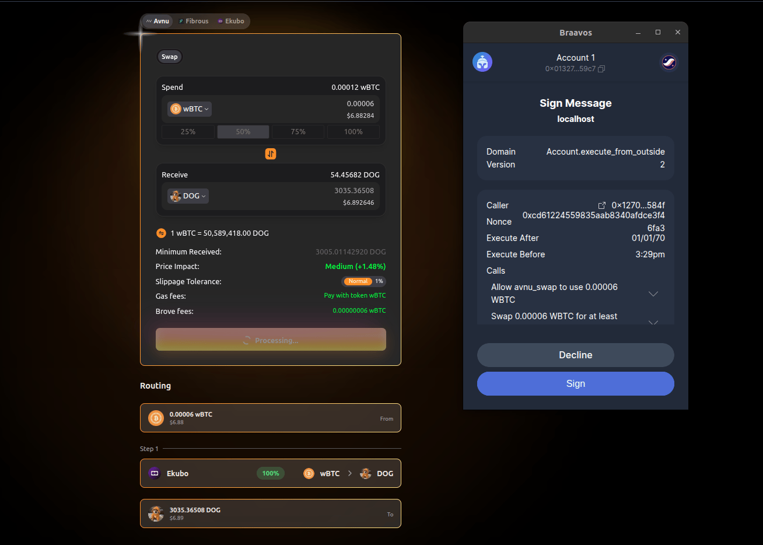Sign the message in Braavos
Viewport: 763px width, 545px height.
(x=576, y=383)
